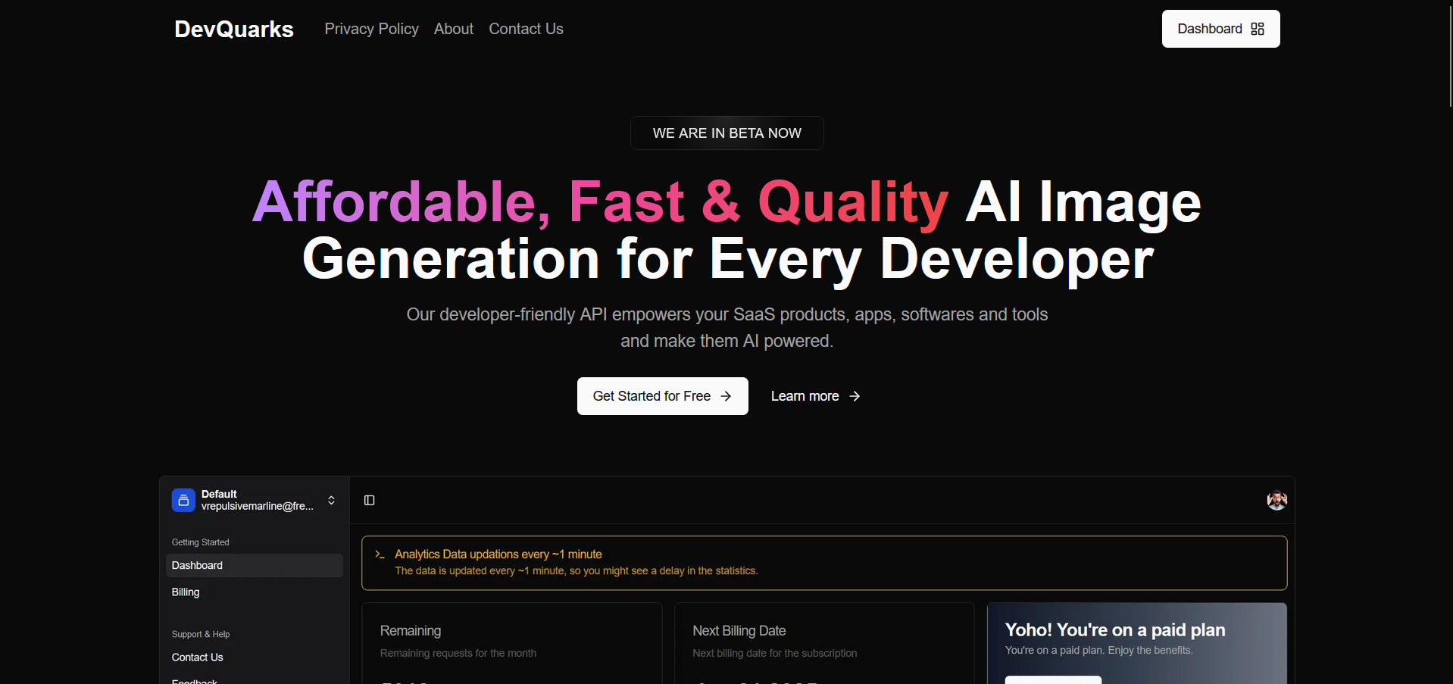Screen dimensions: 1453x684
Task: Click the terminal icon in analytics alert
Action: point(380,554)
